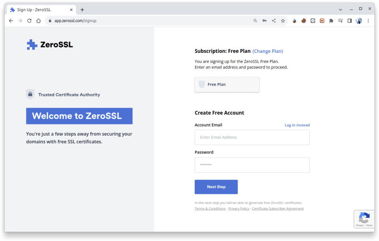Open the share icon in the toolbar

274,21
